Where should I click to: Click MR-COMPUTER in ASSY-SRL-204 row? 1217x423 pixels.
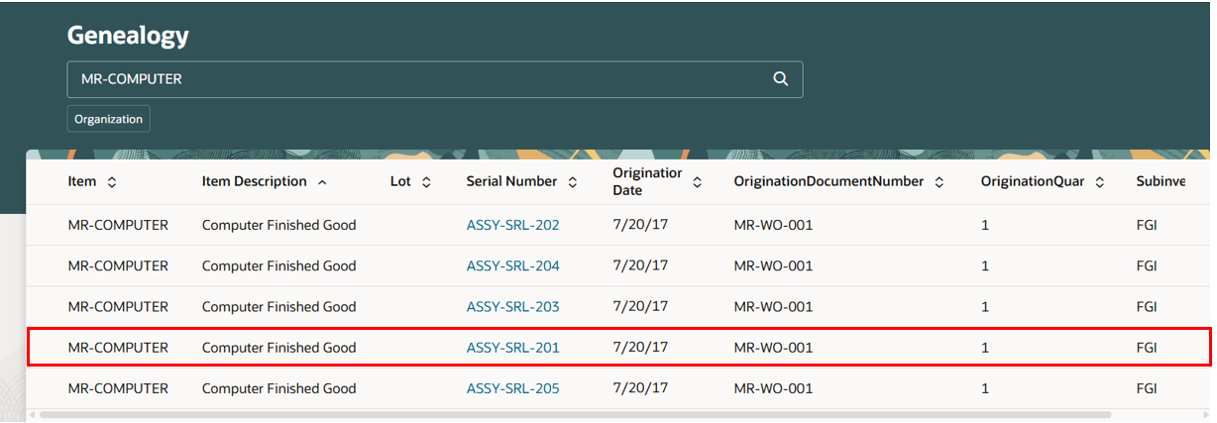[x=118, y=265]
